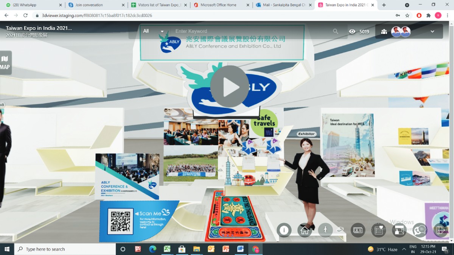Open the saved password key icon
This screenshot has width=454, height=255.
pyautogui.click(x=398, y=15)
